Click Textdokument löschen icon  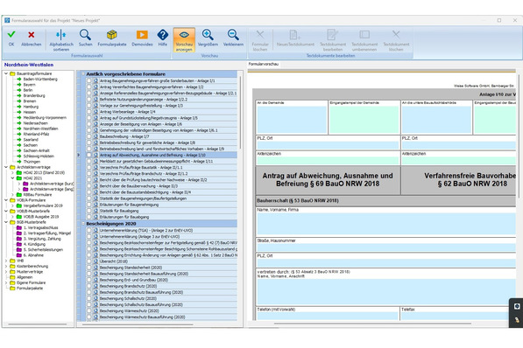(396, 34)
